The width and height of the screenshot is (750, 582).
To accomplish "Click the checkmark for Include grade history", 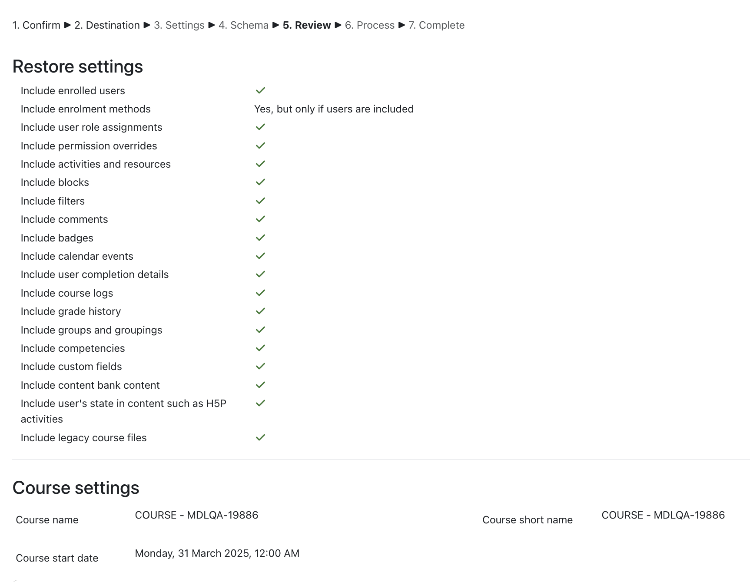I will click(x=260, y=311).
